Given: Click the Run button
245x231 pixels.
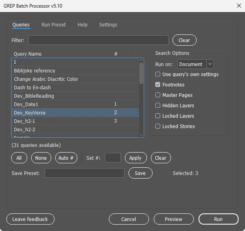Looking at the screenshot, I should [x=219, y=219].
